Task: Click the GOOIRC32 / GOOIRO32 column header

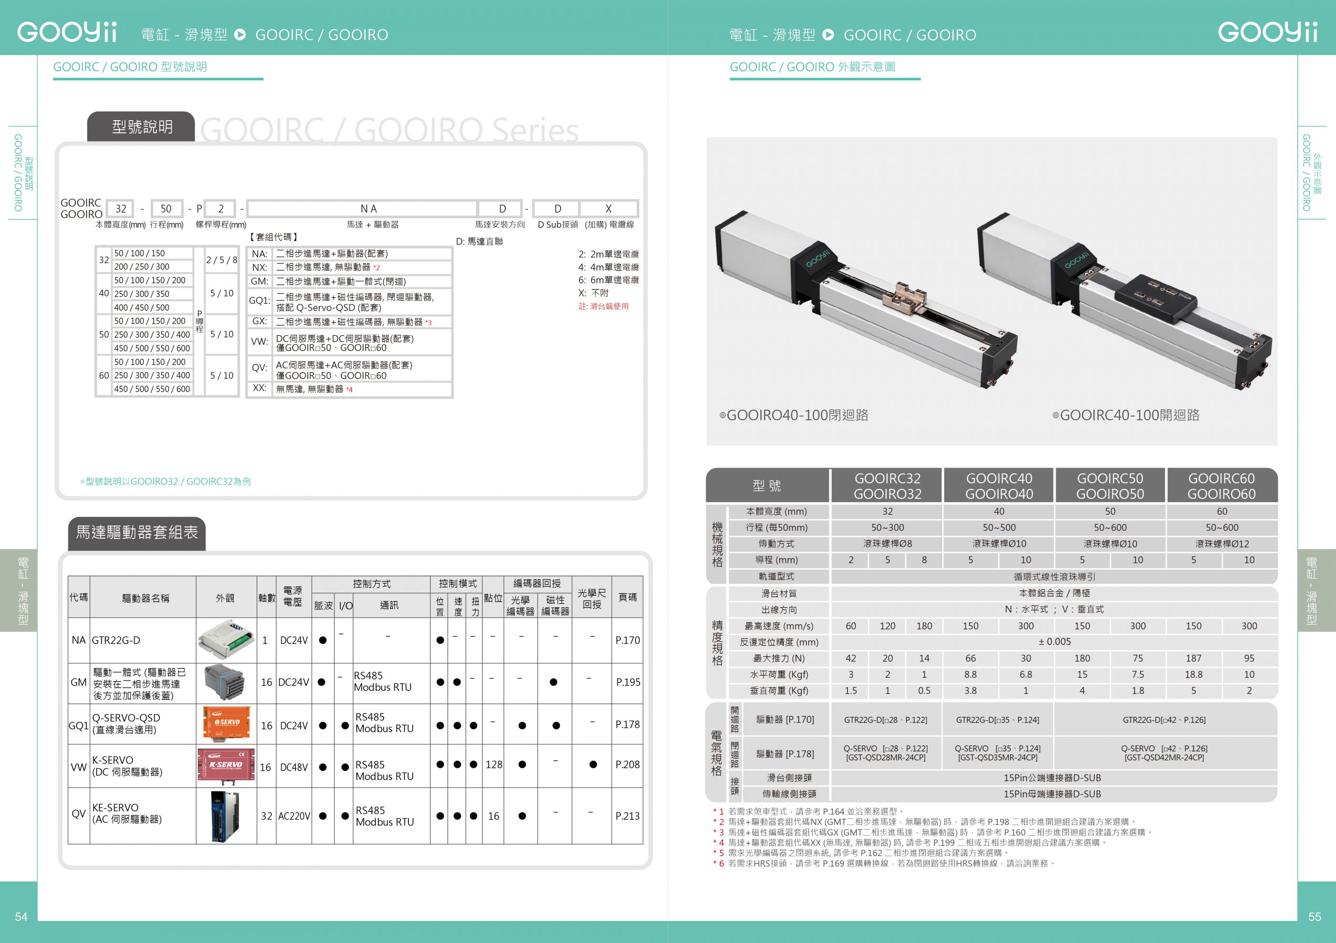Action: click(887, 486)
